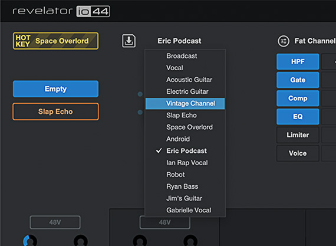336x246 pixels.
Task: Click the Revelator io44 logo
Action: [x=61, y=11]
